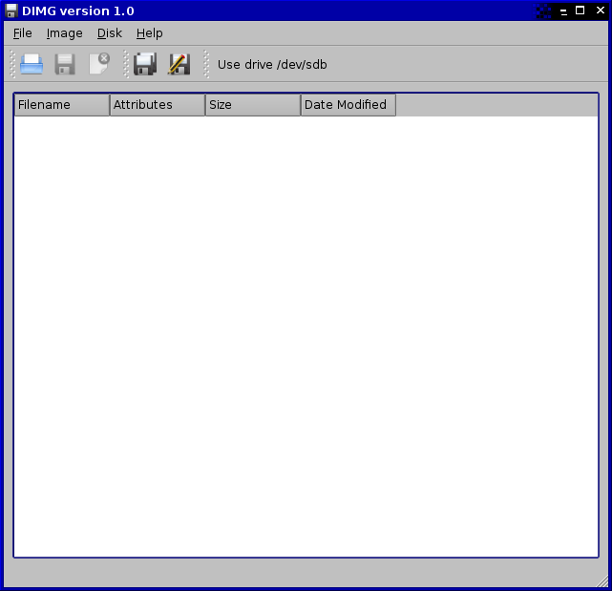The height and width of the screenshot is (591, 612).
Task: Click the Date Modified column header
Action: [x=348, y=105]
